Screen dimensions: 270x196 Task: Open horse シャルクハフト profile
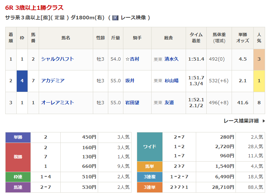(57, 59)
